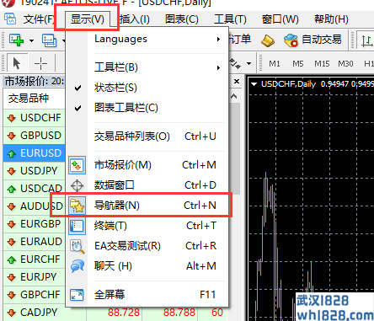
Task: Open the 显示(V) menu
Action: tap(88, 19)
